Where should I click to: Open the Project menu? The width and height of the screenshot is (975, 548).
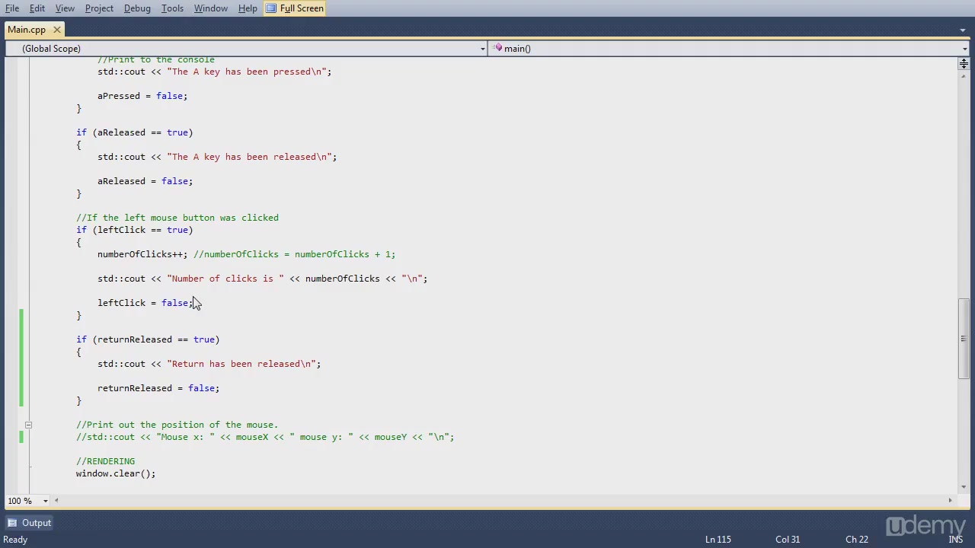pyautogui.click(x=99, y=8)
